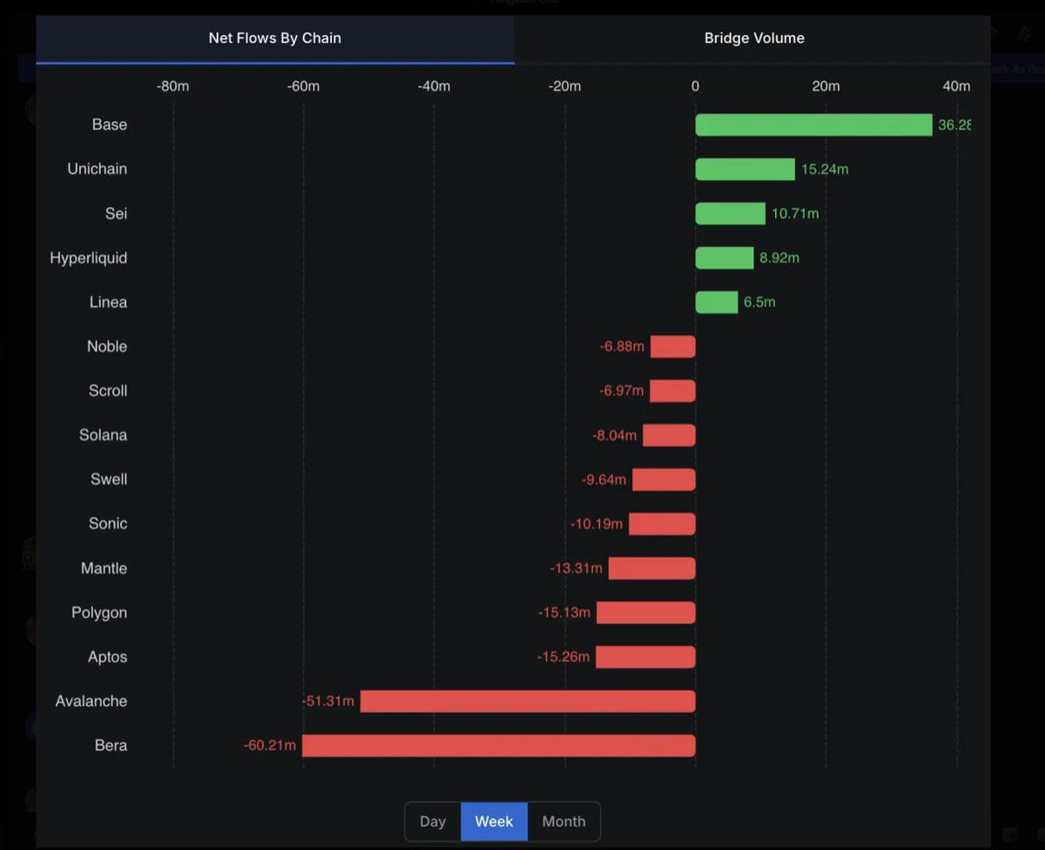Select the red Polygon bar
The image size is (1045, 850).
646,613
